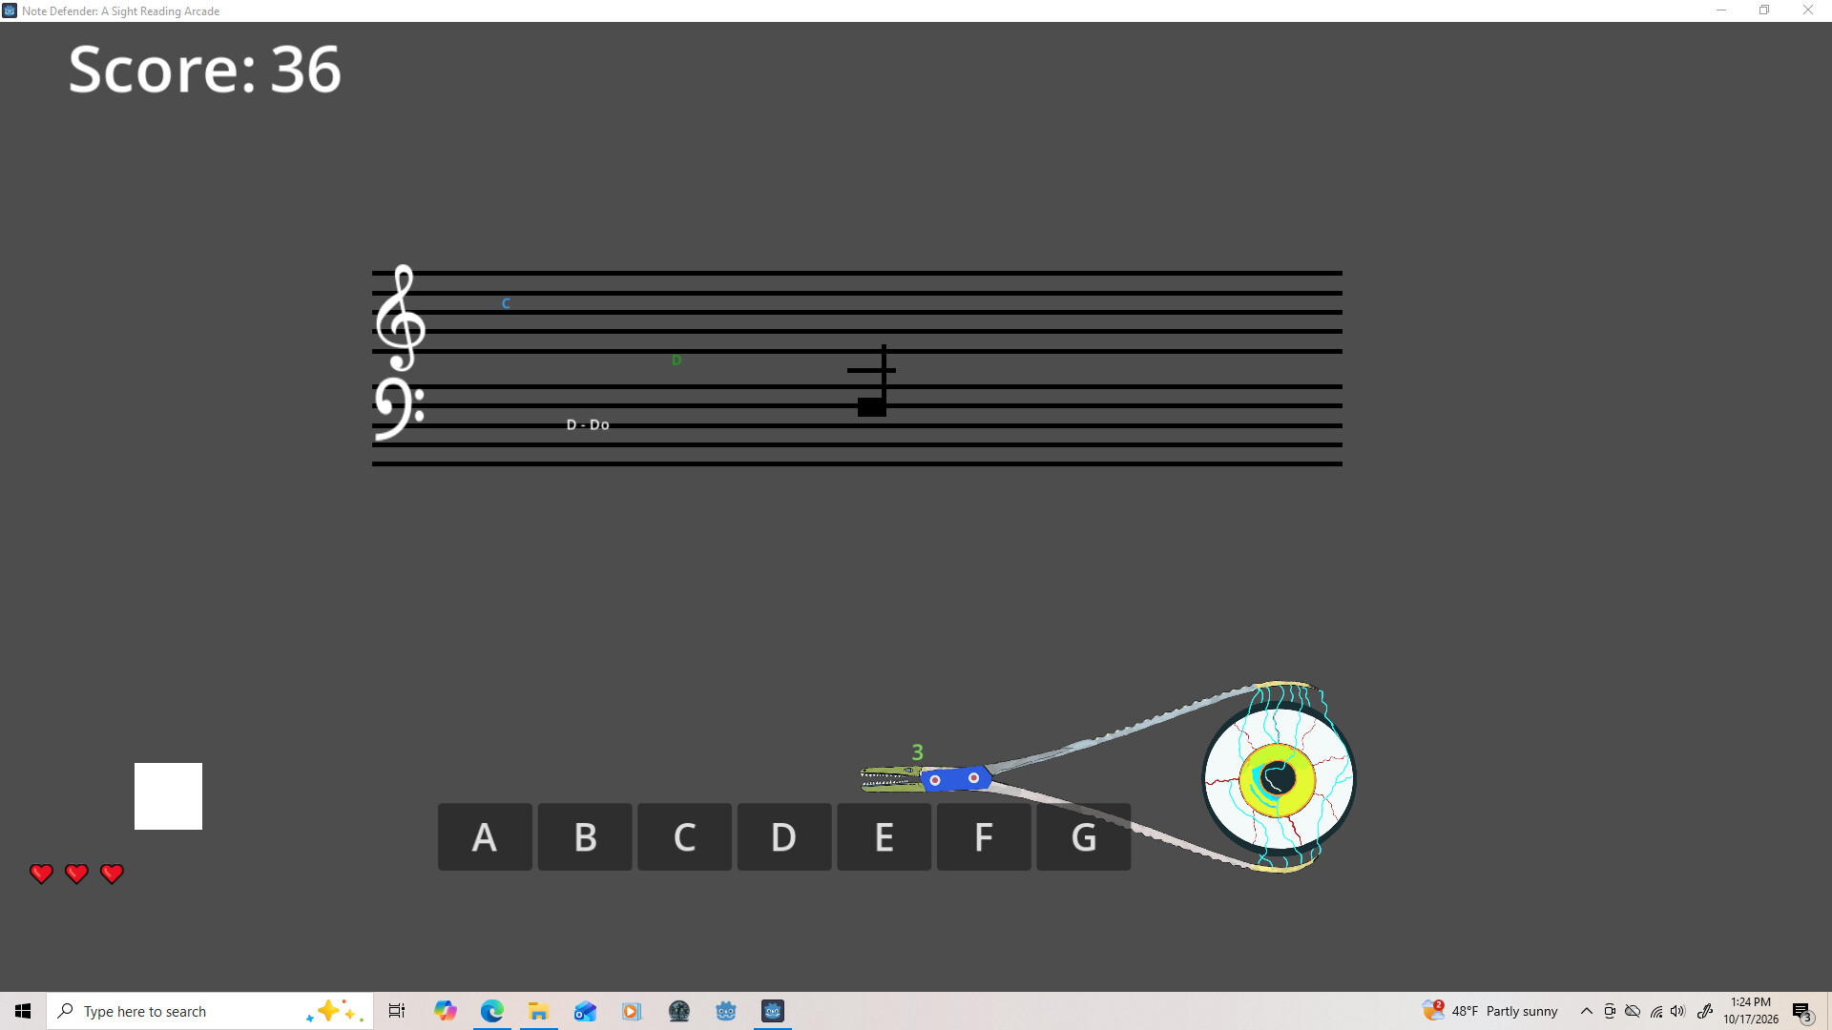The height and width of the screenshot is (1030, 1832).
Task: Hit the F note button
Action: 984,836
